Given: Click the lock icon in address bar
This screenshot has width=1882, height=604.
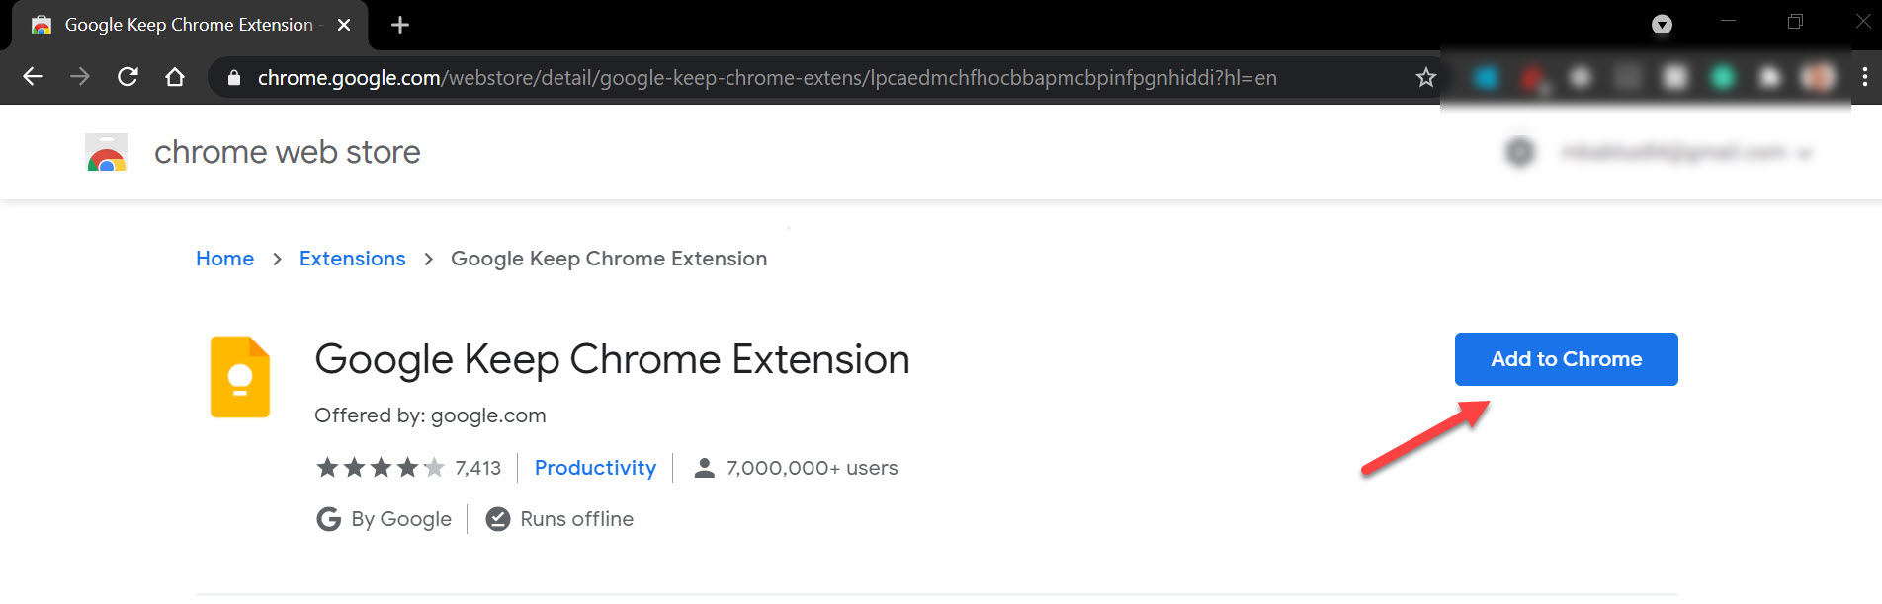Looking at the screenshot, I should point(234,78).
